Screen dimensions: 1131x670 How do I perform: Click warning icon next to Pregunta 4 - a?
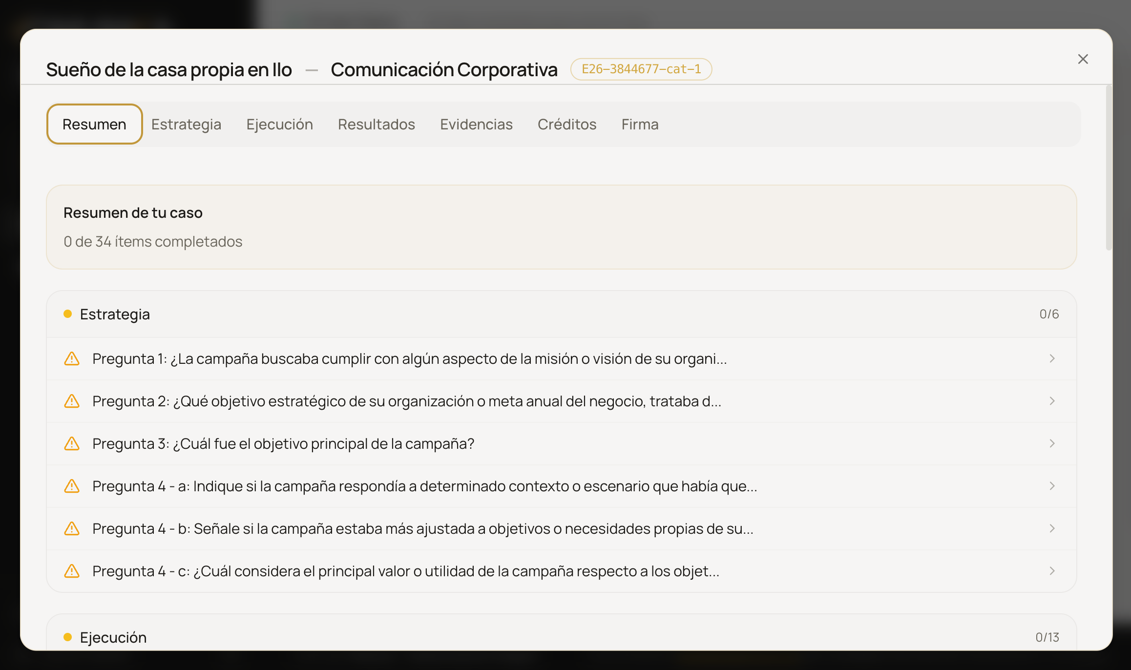tap(72, 486)
